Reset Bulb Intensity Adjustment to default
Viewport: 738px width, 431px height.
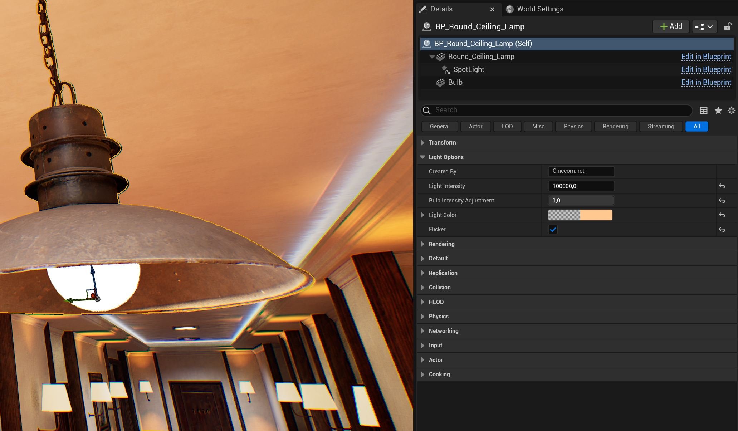point(722,201)
